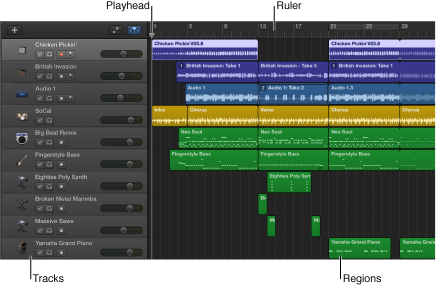Click the Big Beat Remix drum machine icon

point(21,138)
